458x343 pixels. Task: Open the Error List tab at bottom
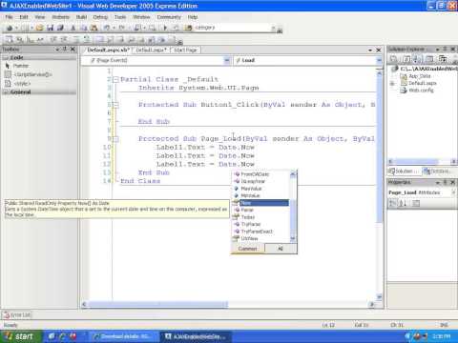pos(17,315)
